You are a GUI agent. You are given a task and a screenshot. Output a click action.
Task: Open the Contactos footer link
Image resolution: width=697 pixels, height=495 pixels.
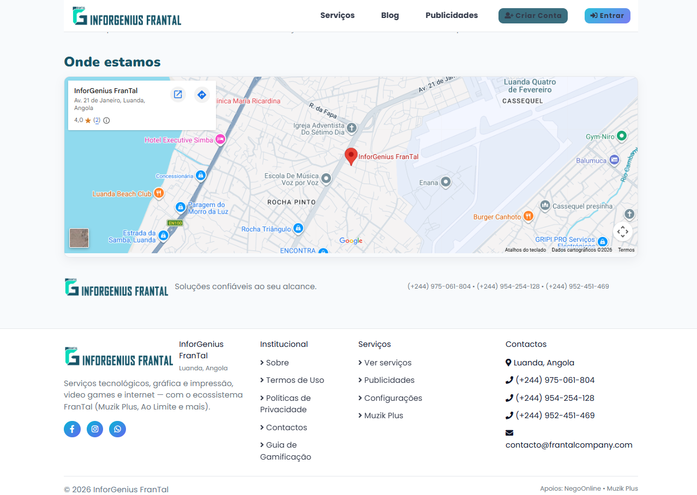click(284, 427)
